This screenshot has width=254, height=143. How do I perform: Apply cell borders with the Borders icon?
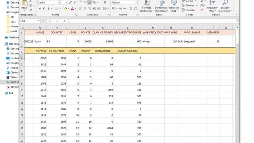click(57, 9)
